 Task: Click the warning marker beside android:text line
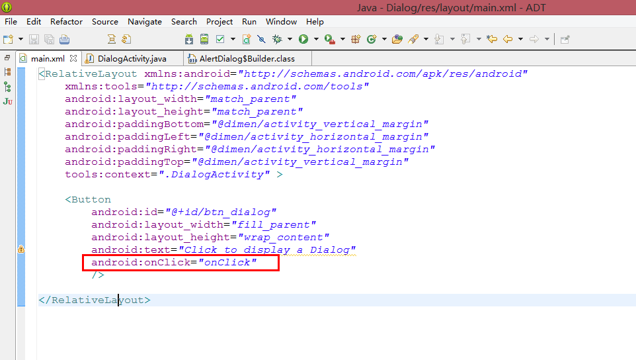21,249
